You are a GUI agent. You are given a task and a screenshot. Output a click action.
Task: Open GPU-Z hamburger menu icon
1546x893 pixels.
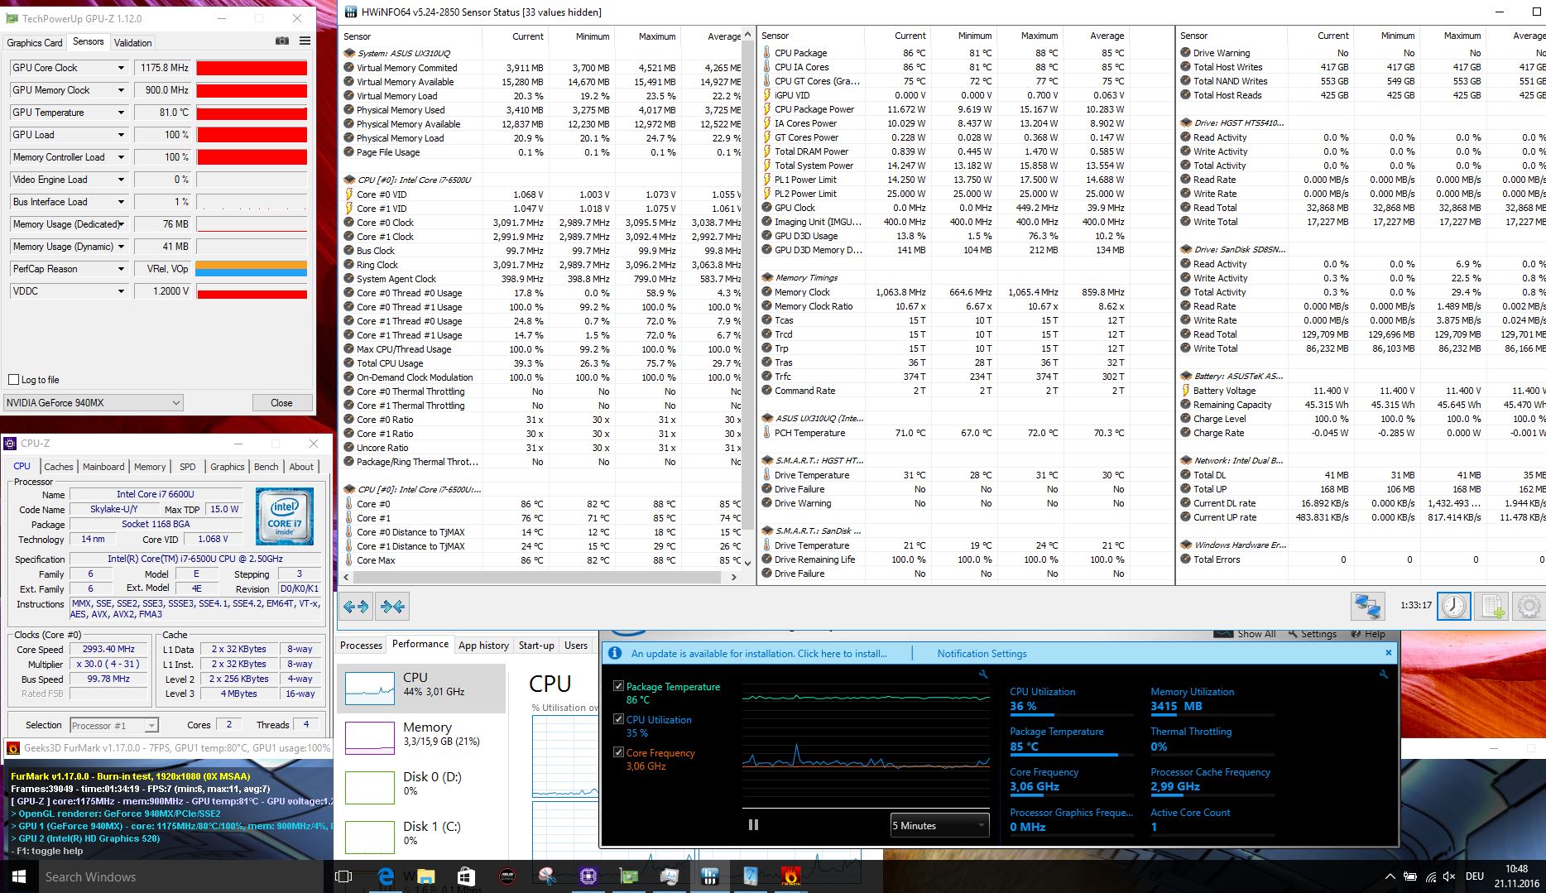click(x=305, y=41)
